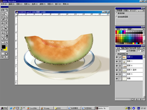Select the Eraser tool
This screenshot has width=147, height=110.
3,26
